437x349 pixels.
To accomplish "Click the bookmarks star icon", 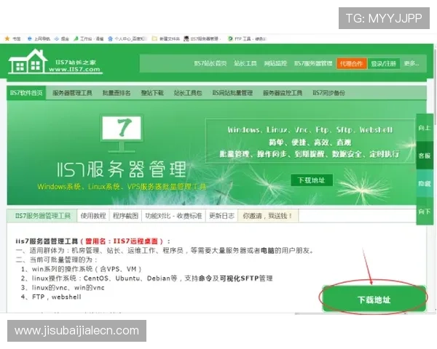I will (7, 39).
